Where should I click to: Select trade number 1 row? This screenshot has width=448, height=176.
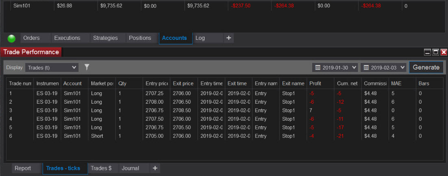tap(225, 93)
